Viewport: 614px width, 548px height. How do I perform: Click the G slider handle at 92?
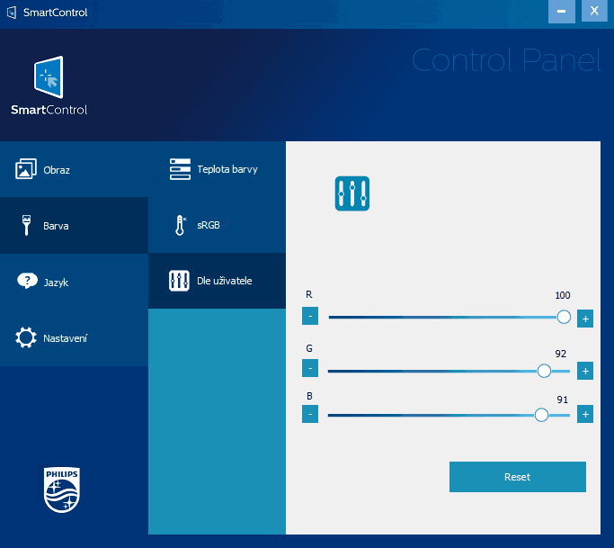point(544,371)
